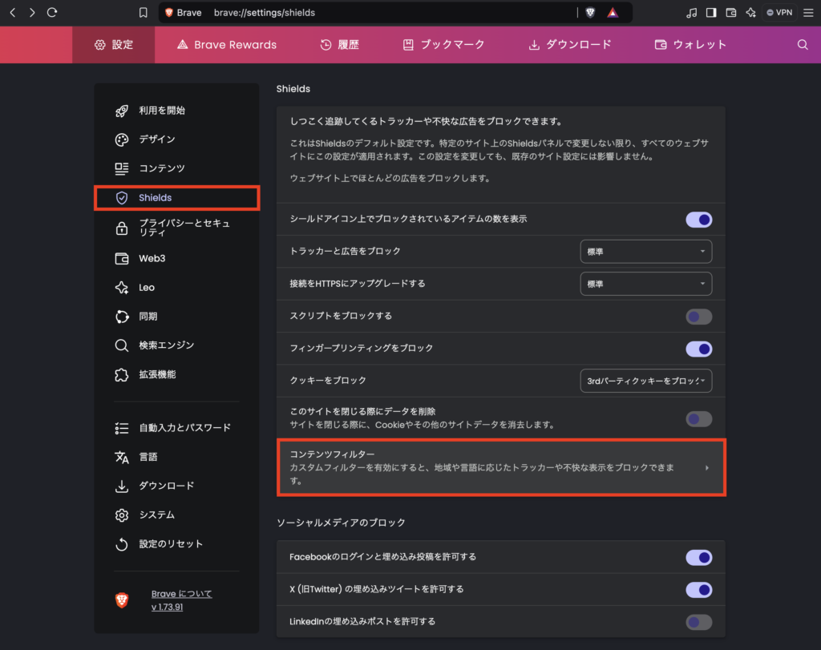Open Brave Rewards triangle icon in address bar

(613, 13)
